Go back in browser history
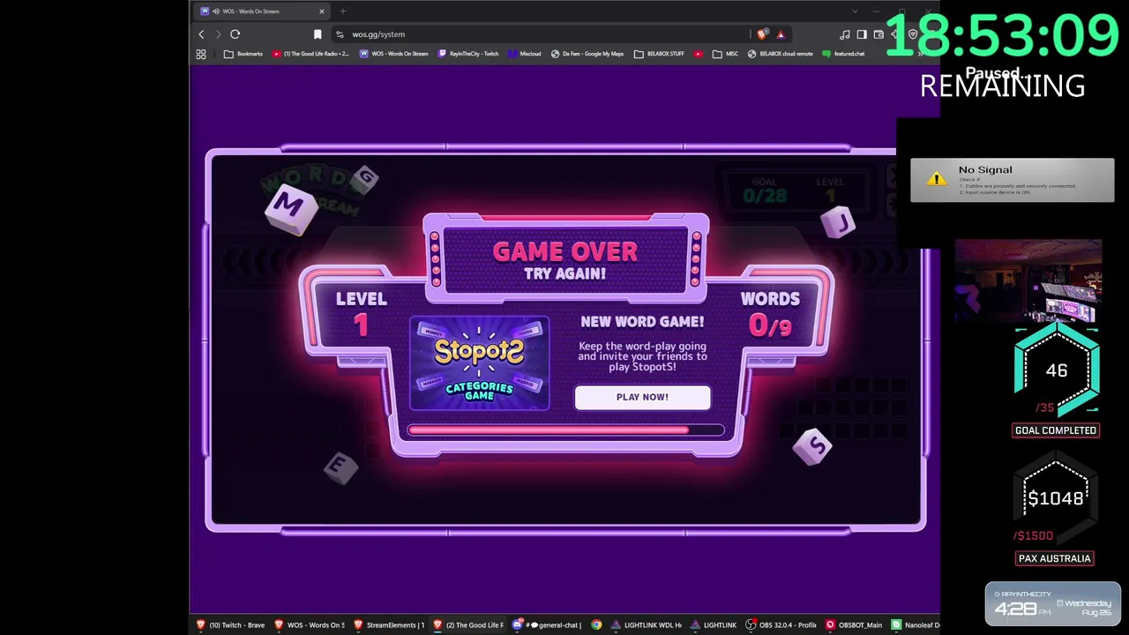1129x635 pixels. click(201, 34)
